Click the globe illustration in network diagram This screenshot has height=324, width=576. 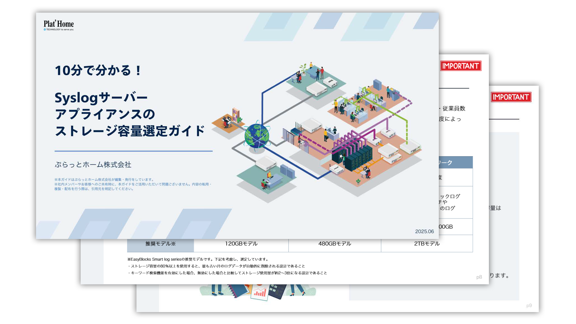coord(257,136)
